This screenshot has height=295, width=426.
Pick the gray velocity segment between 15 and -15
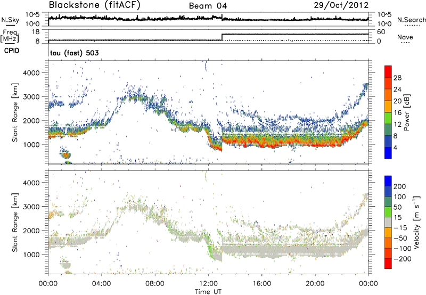388,222
